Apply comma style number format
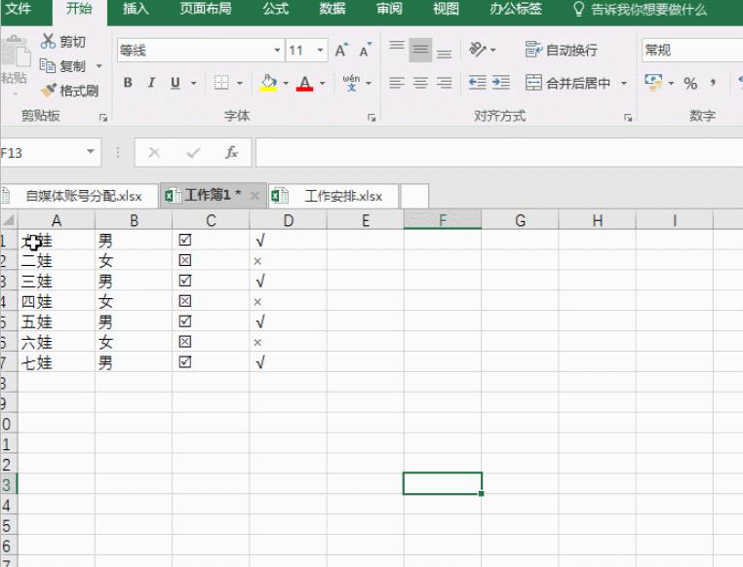Image resolution: width=743 pixels, height=567 pixels. pyautogui.click(x=713, y=83)
